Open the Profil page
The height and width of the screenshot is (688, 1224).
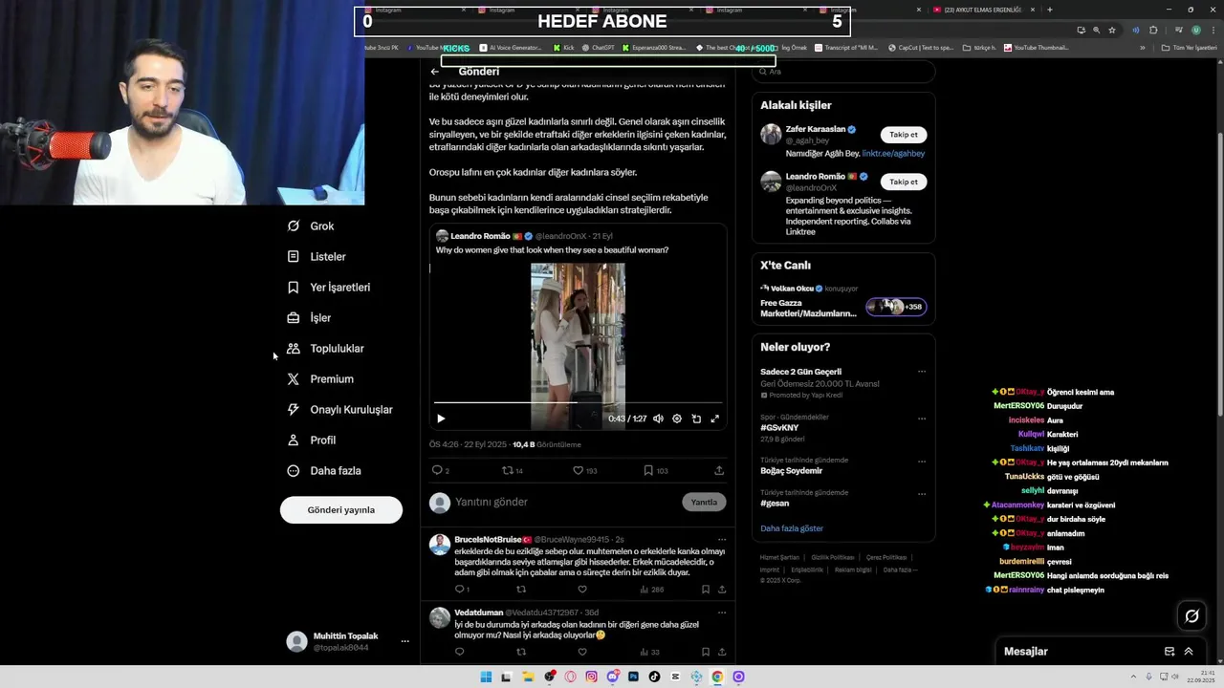click(x=313, y=441)
